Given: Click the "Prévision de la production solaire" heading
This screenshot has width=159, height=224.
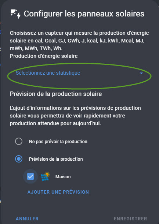Looking at the screenshot, I should [x=56, y=94].
